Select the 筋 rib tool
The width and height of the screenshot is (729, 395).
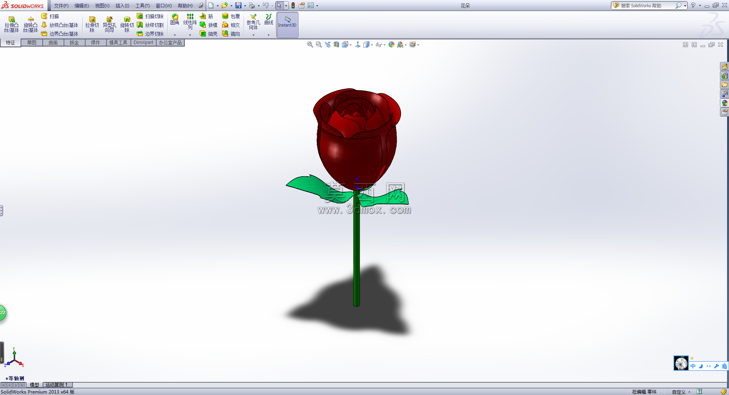tap(207, 16)
